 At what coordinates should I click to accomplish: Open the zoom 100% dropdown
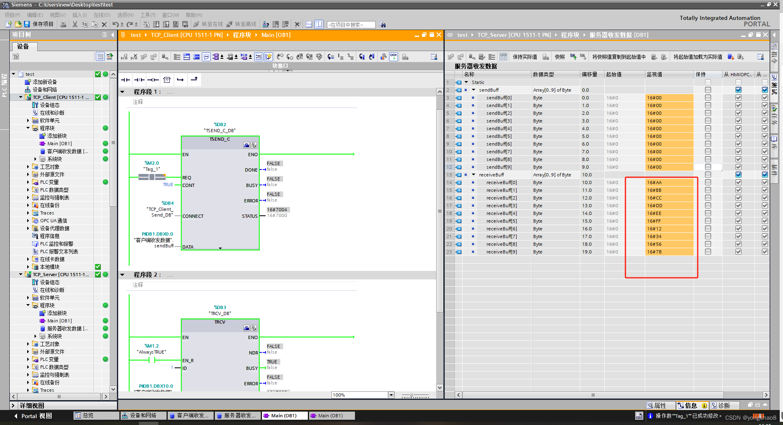[x=391, y=395]
